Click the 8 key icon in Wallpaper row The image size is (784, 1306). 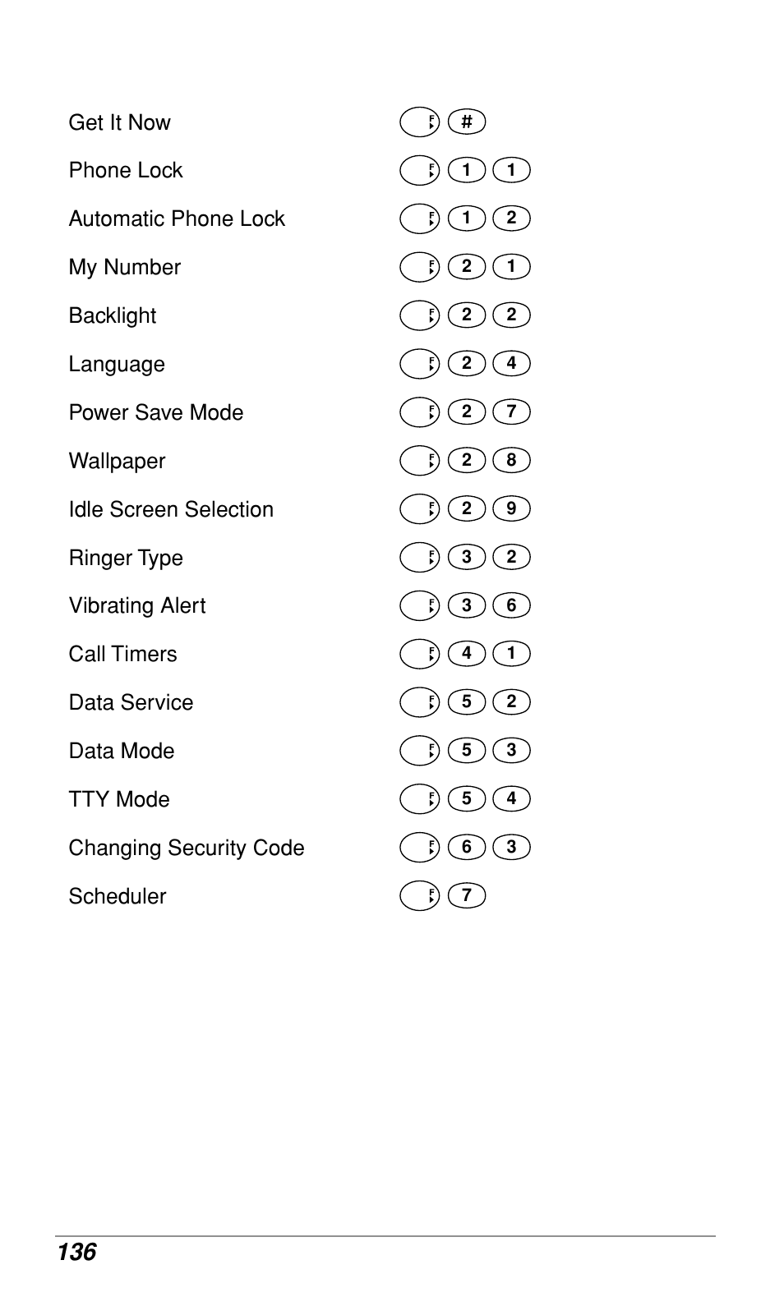tap(511, 460)
